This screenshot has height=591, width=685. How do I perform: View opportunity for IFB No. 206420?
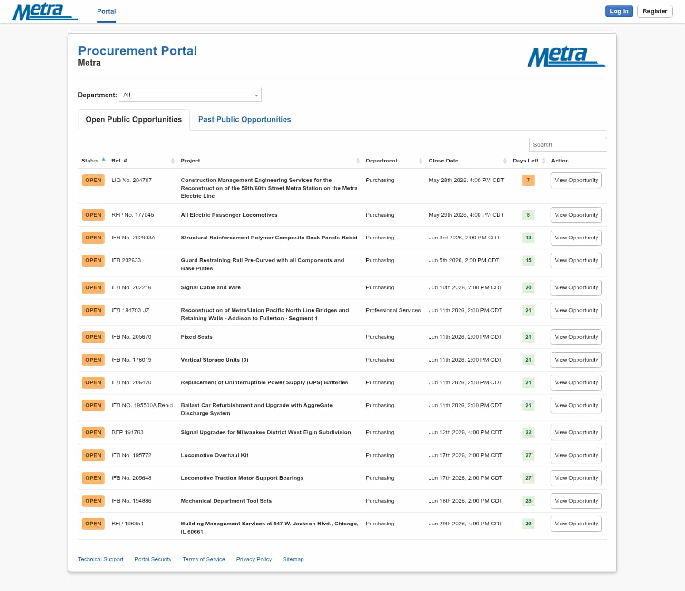pos(576,383)
